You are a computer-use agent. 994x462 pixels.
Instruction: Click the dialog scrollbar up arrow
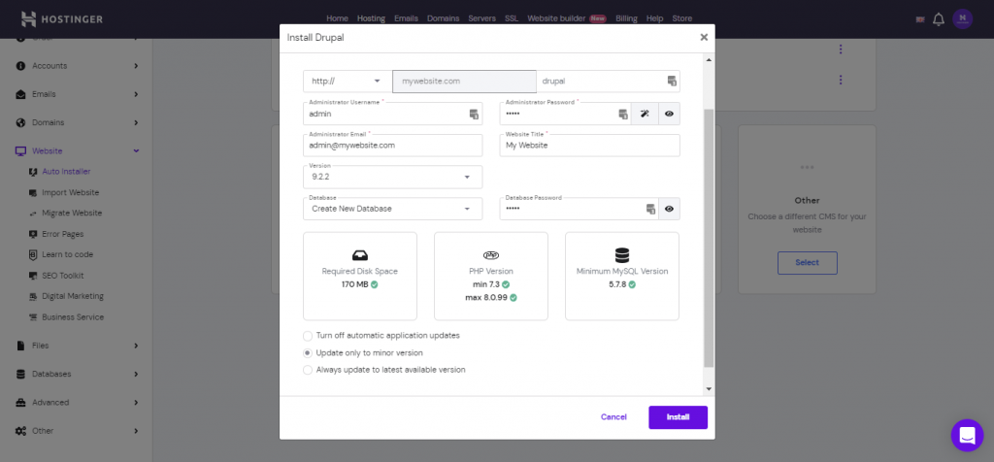pos(709,59)
